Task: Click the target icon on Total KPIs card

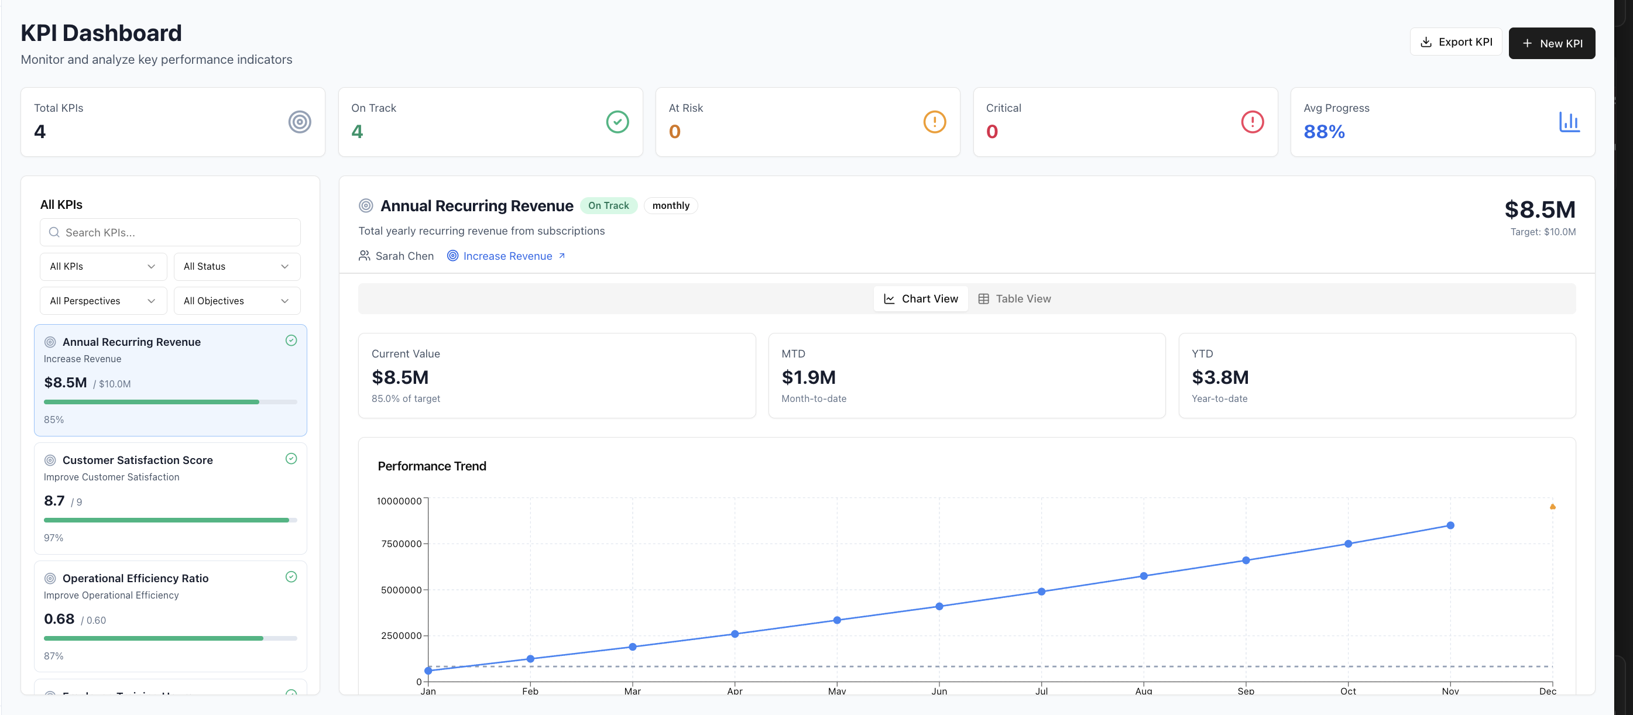Action: (299, 122)
